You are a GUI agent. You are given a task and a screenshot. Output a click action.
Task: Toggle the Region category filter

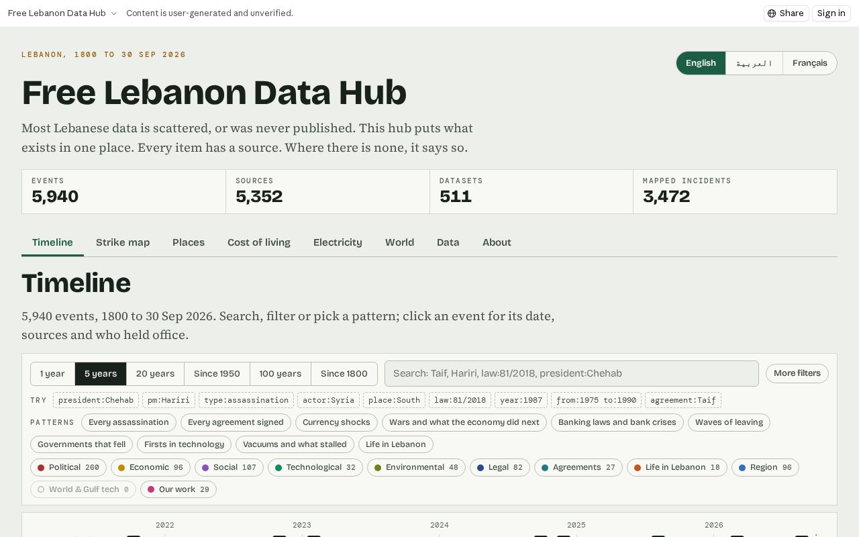pyautogui.click(x=765, y=467)
